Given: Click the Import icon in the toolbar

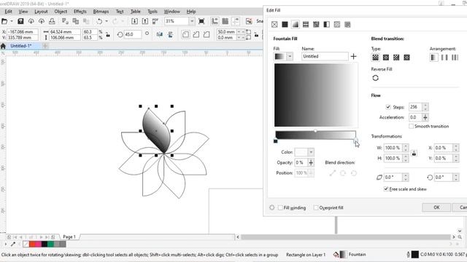Looking at the screenshot, I should tap(134, 21).
